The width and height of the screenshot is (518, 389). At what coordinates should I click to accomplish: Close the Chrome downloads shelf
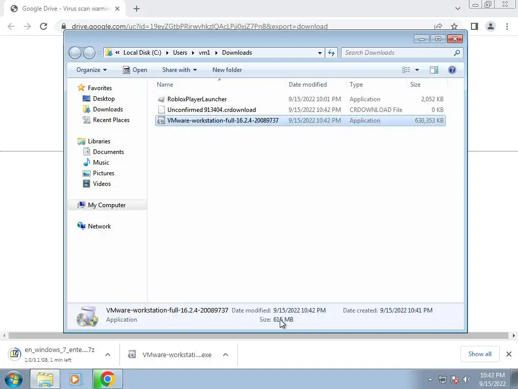point(509,354)
